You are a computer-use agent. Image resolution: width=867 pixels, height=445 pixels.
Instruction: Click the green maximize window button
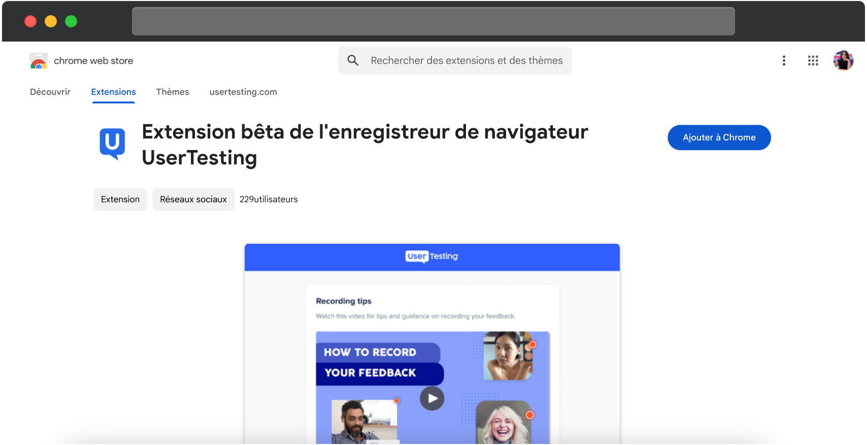click(x=71, y=21)
